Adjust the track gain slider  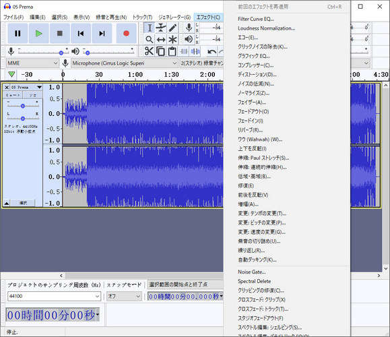(x=23, y=106)
